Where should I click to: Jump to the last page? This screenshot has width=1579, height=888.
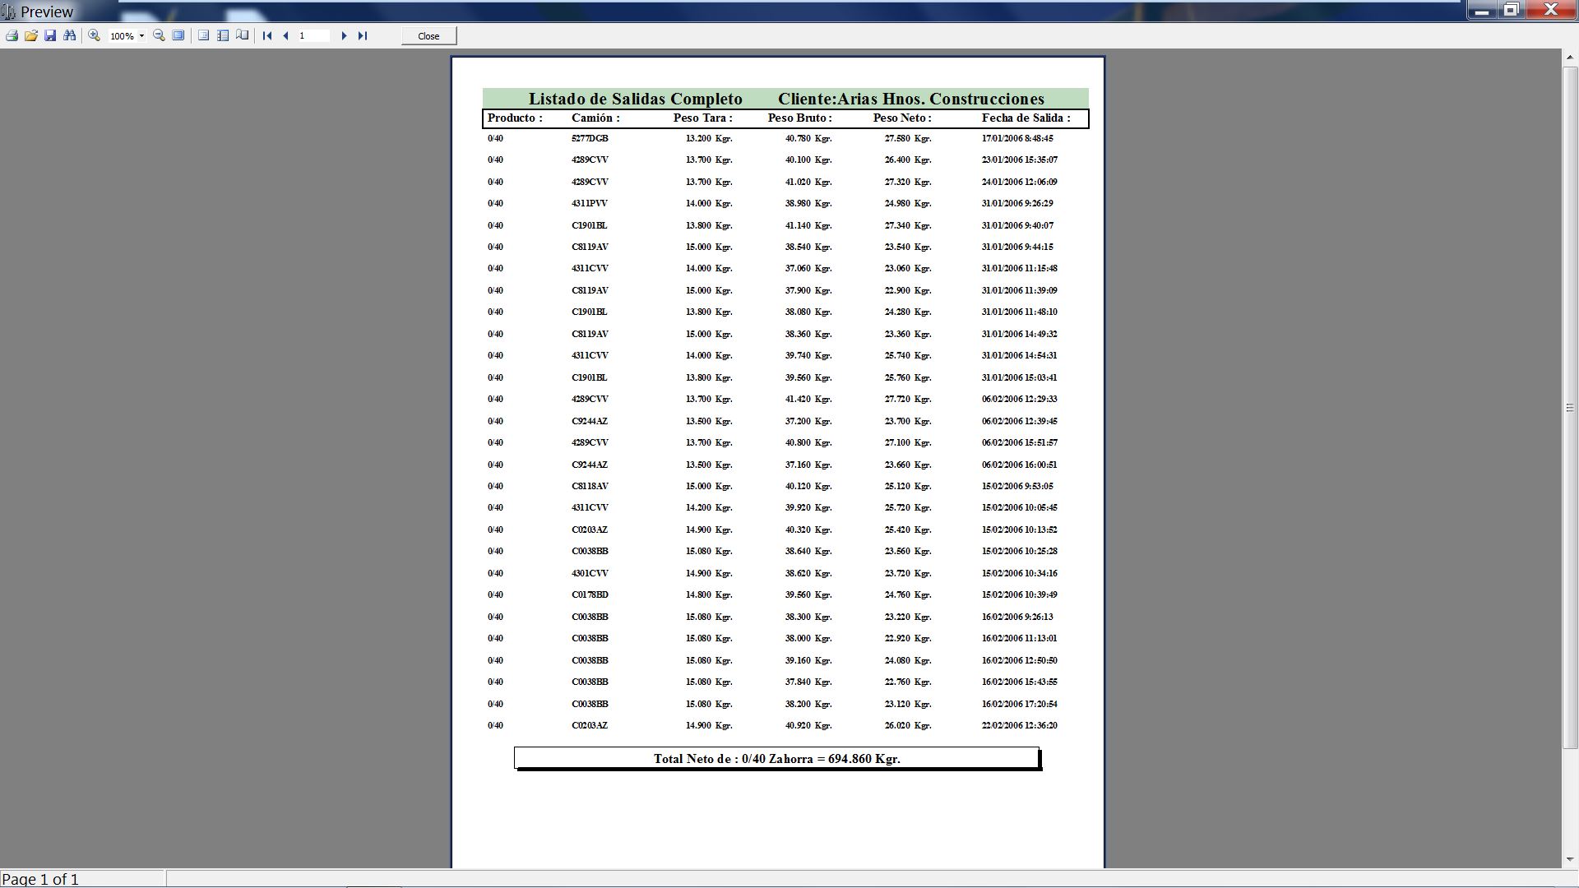coord(363,36)
